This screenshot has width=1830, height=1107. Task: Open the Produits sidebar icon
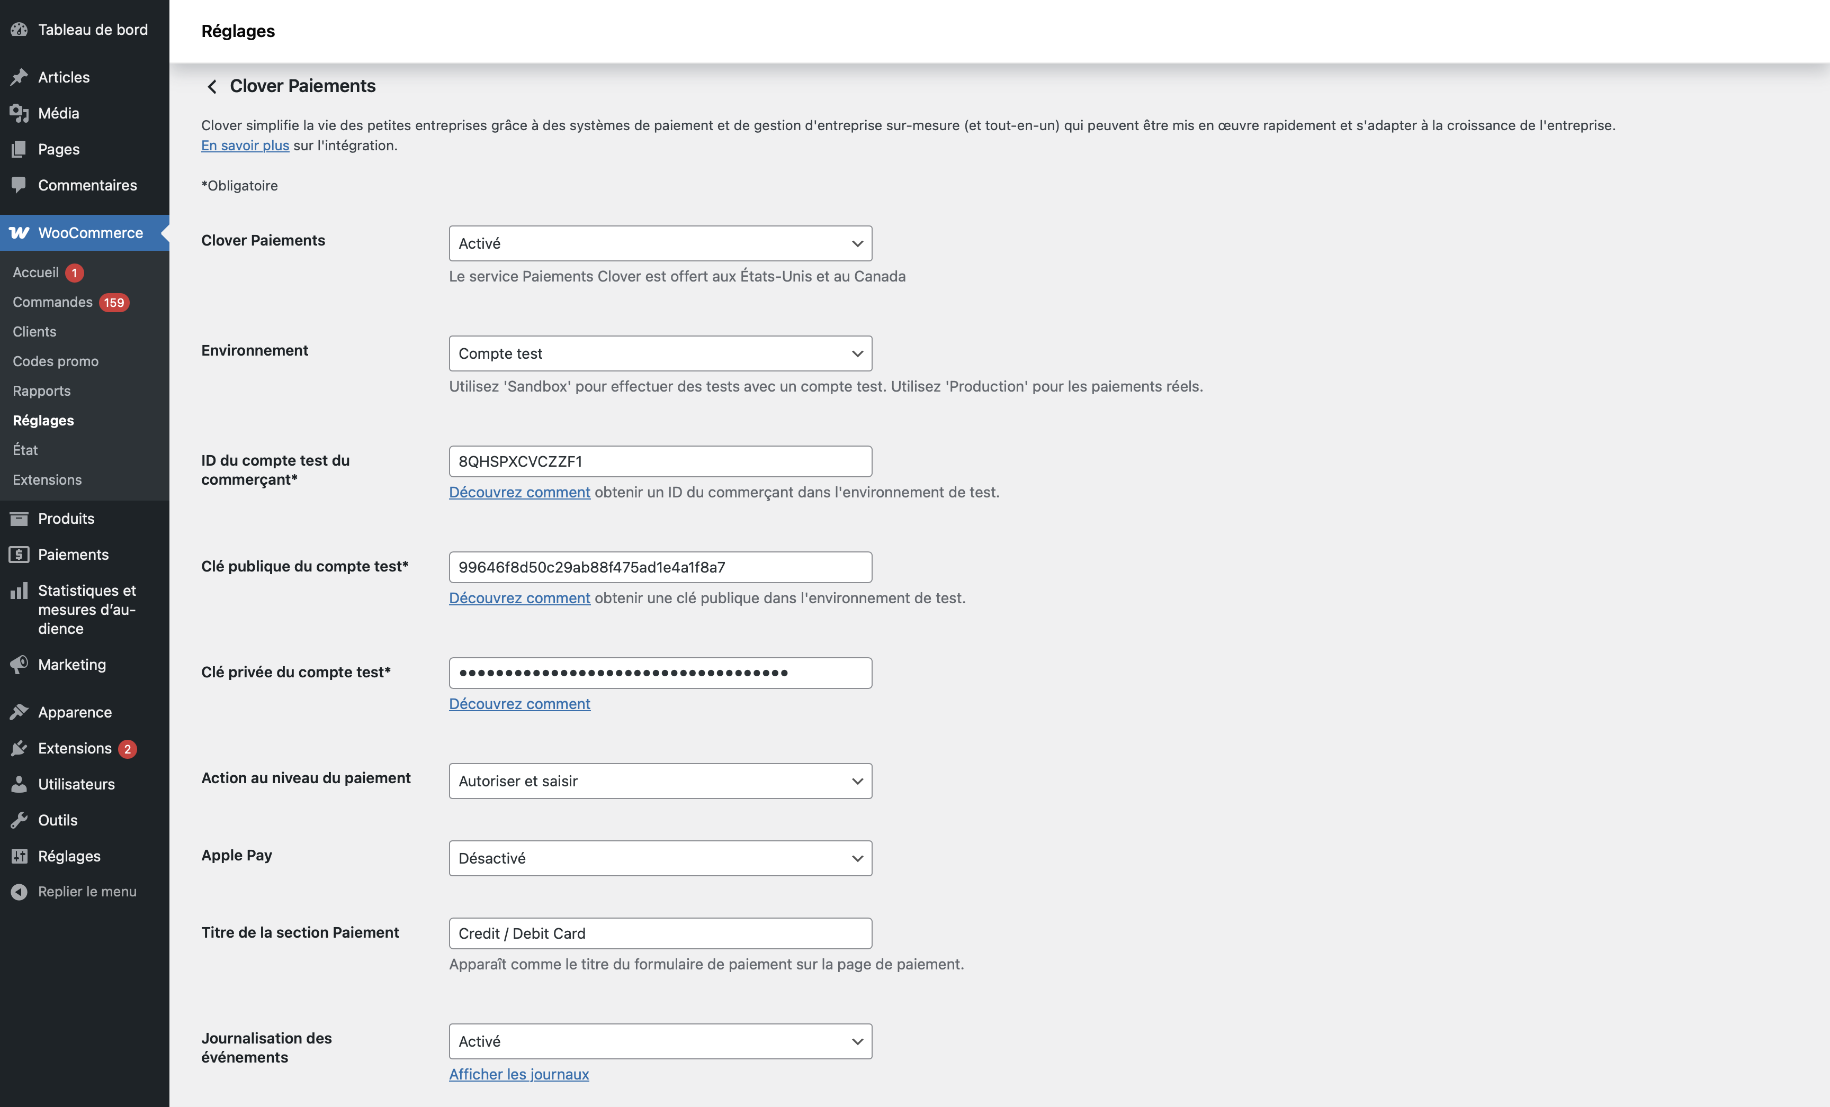(x=19, y=518)
